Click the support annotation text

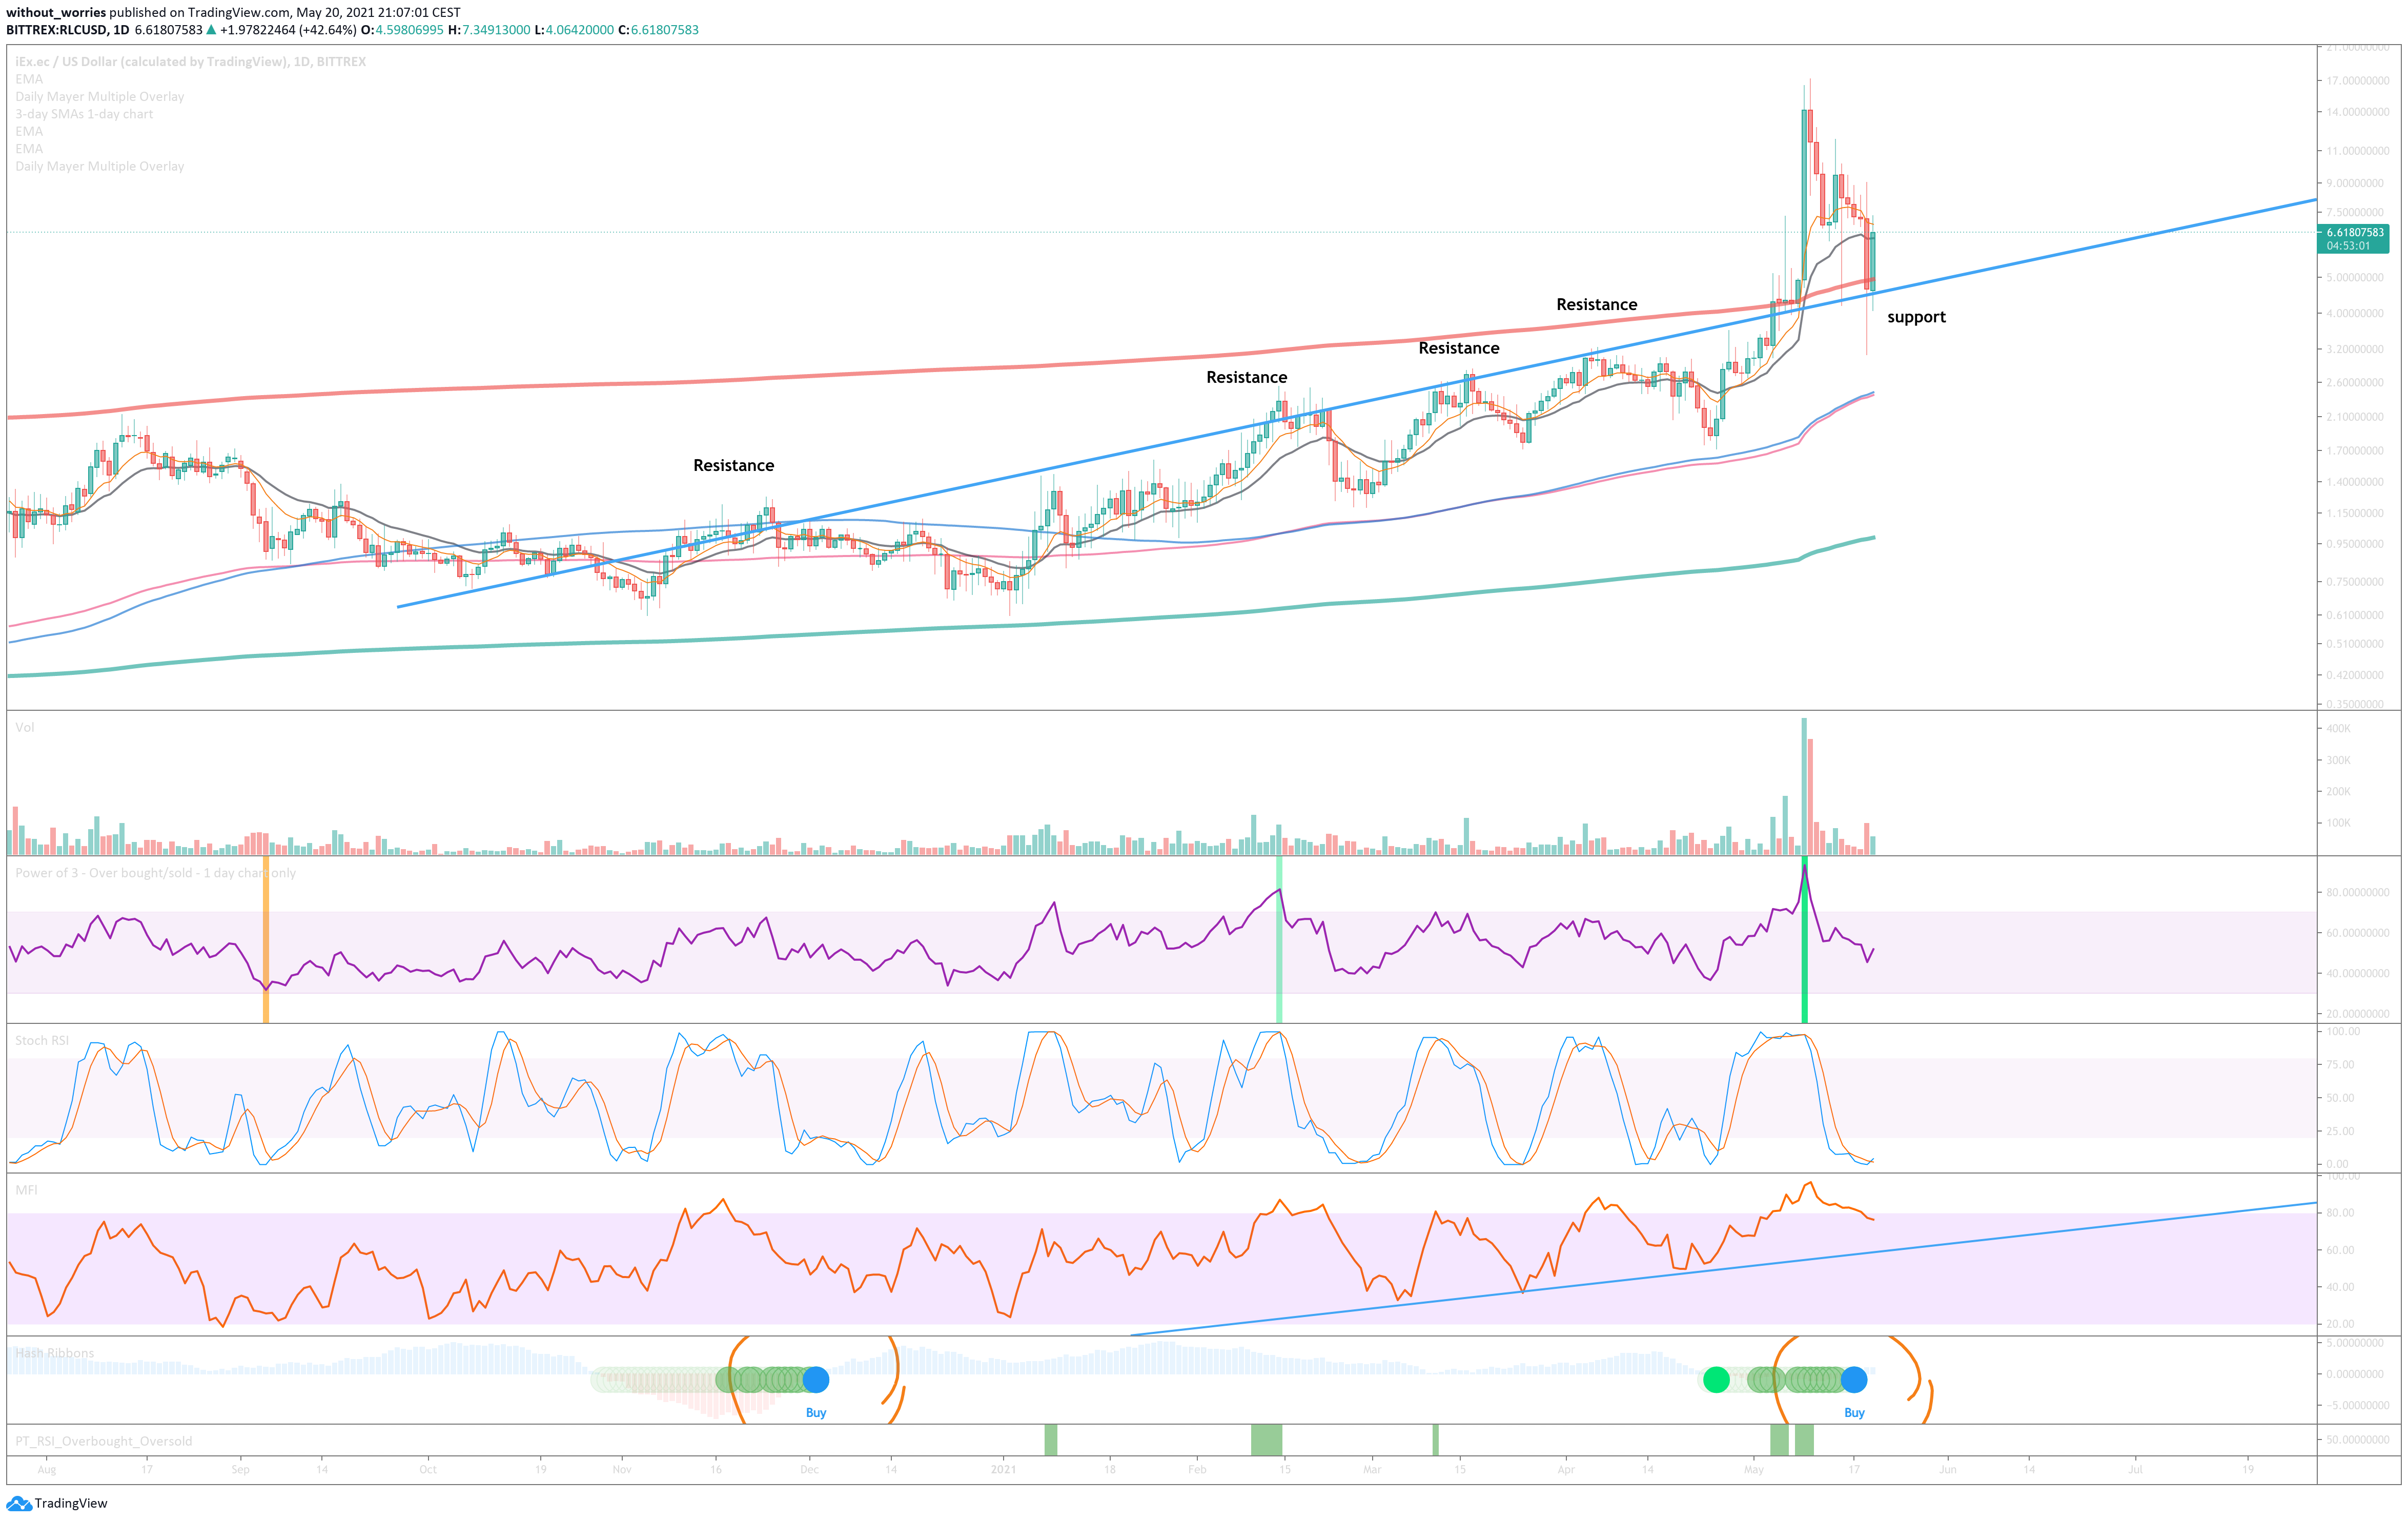(1916, 317)
